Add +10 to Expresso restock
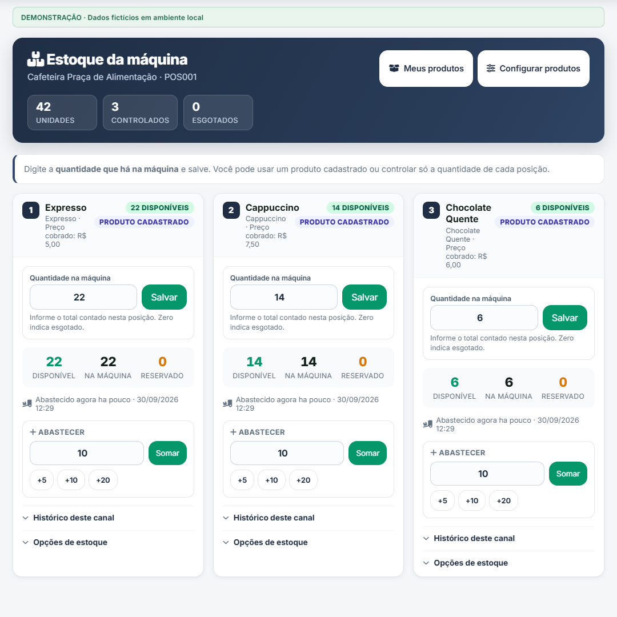Image resolution: width=617 pixels, height=617 pixels. point(71,480)
